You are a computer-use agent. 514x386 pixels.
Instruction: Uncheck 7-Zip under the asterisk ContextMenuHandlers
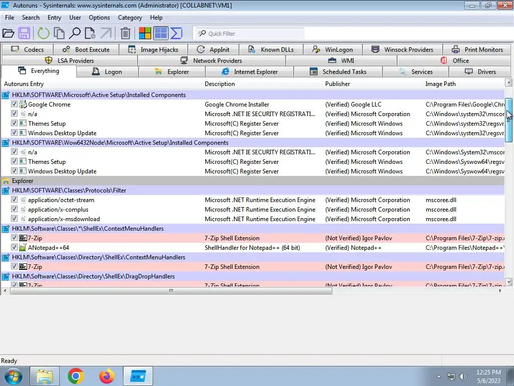click(14, 238)
